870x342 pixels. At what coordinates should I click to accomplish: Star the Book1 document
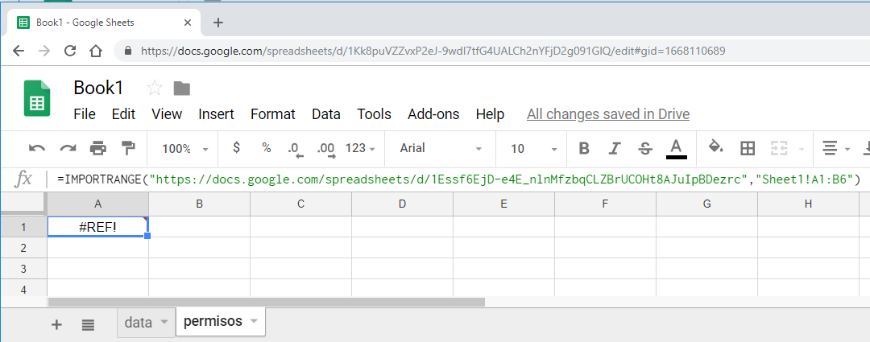[154, 89]
